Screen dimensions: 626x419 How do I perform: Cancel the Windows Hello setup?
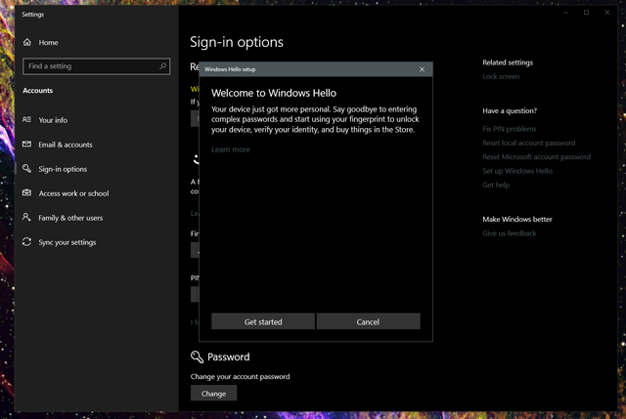point(368,321)
